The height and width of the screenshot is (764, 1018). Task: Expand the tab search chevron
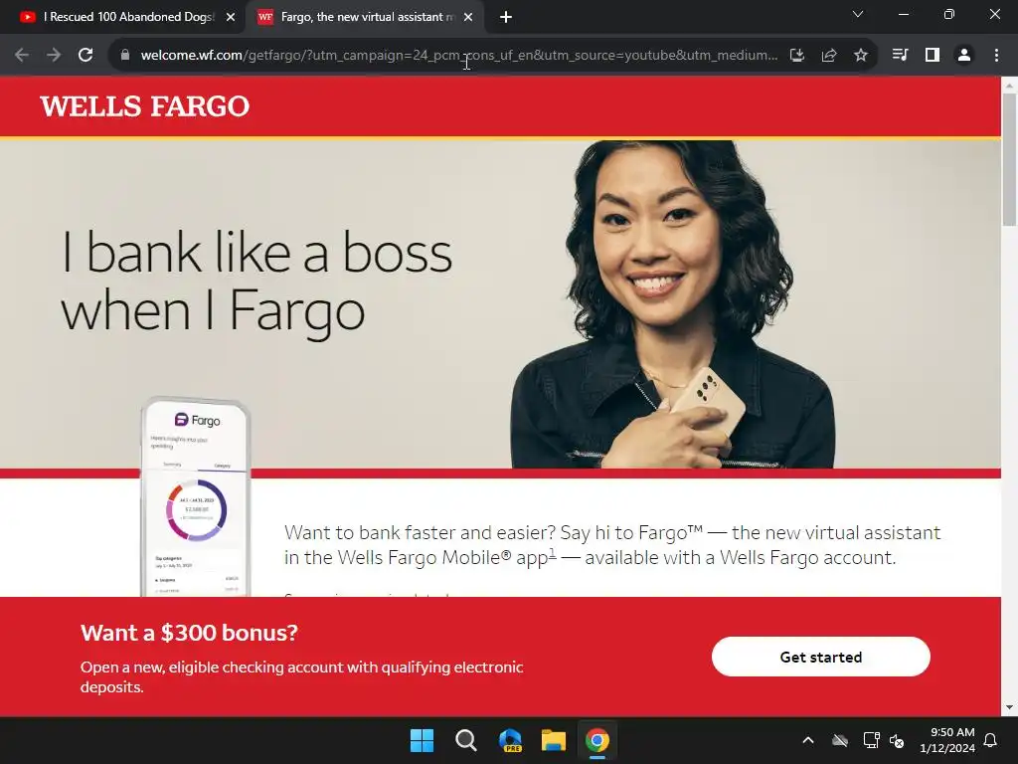pyautogui.click(x=858, y=14)
